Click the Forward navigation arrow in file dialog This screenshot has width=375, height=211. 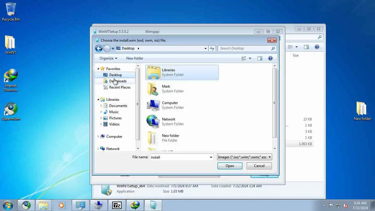[107, 48]
